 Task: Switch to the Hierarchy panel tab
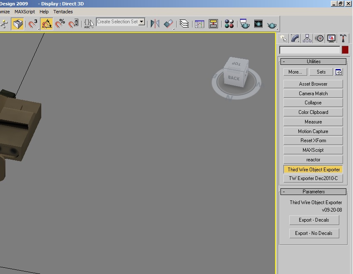tap(307, 38)
